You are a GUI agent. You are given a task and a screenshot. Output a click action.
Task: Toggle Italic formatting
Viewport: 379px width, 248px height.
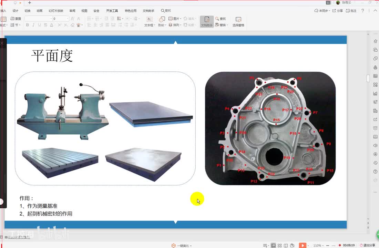pos(33,25)
